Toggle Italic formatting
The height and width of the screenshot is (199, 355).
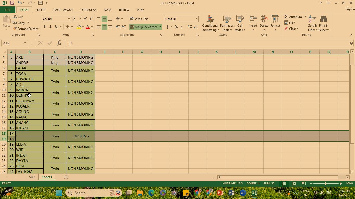tap(50, 27)
